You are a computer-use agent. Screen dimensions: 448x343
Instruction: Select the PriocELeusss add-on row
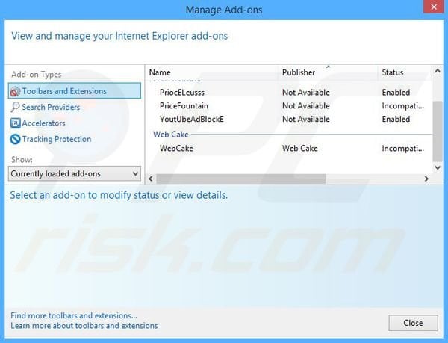coord(289,93)
